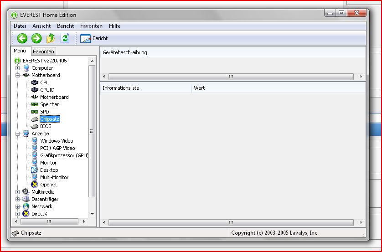The height and width of the screenshot is (252, 382).
Task: Open the Favoriten menu
Action: pos(91,26)
